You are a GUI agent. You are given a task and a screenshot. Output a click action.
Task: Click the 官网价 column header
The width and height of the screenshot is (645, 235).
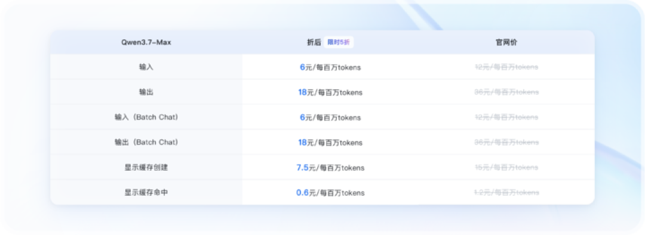[x=506, y=42]
